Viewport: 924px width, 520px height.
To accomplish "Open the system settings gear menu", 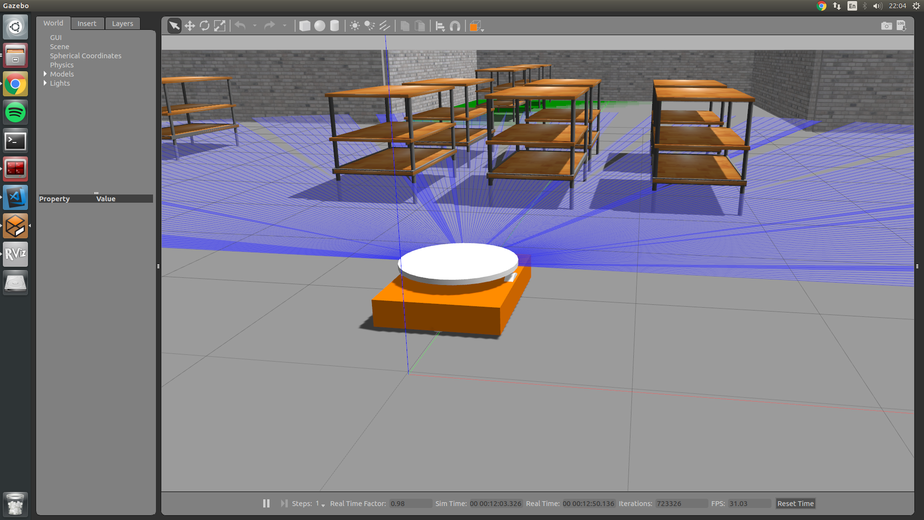I will [916, 6].
